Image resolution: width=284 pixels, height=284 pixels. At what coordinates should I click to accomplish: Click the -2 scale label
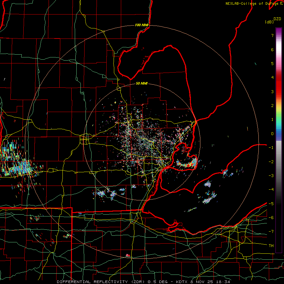(271, 162)
